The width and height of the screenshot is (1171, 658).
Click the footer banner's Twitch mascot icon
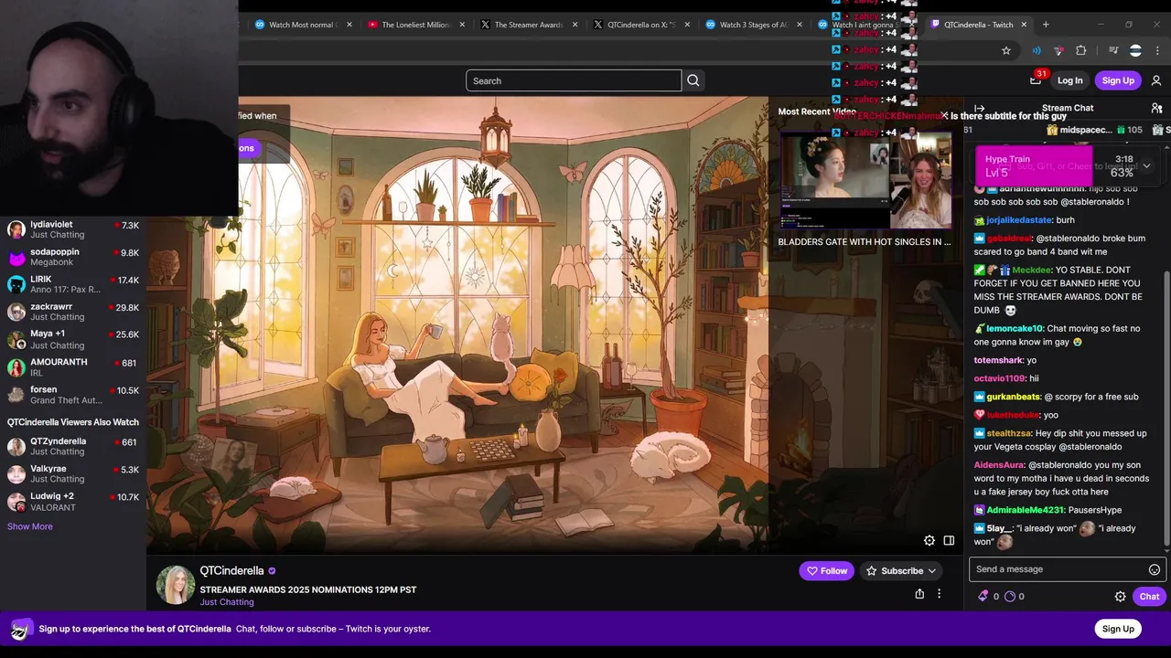(21, 629)
